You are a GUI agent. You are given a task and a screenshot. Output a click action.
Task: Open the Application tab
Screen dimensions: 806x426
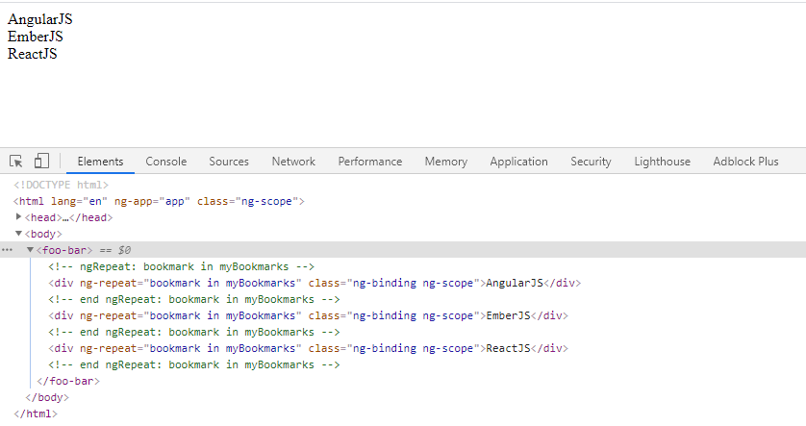[x=518, y=162]
